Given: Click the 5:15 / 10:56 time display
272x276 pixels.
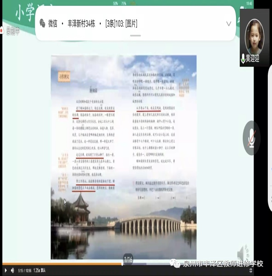Looking at the screenshot, I should [x=25, y=271].
